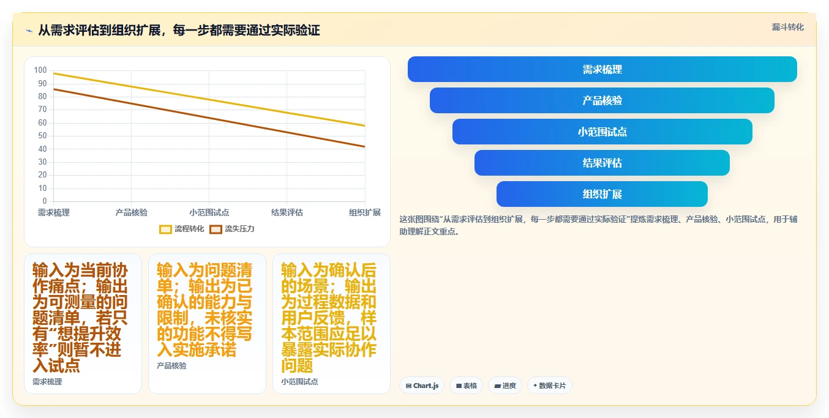Select the 产品核验 funnel bar
This screenshot has height=418, width=829.
(602, 100)
